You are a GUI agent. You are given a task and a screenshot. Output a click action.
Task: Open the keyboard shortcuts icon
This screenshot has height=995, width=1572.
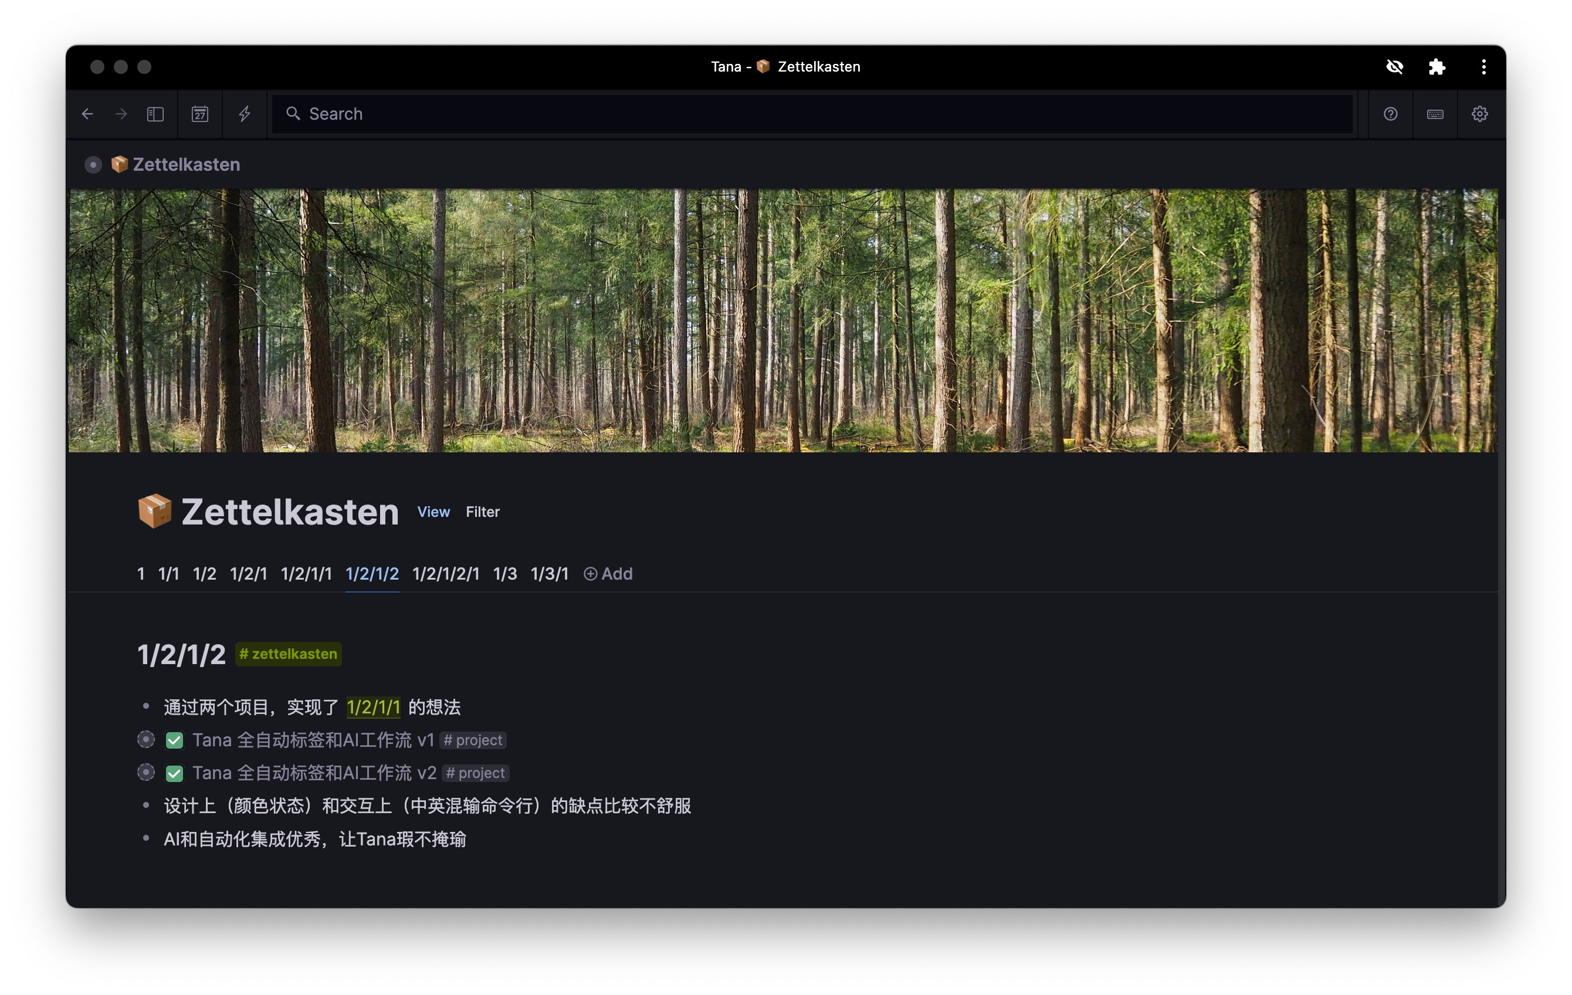click(1434, 114)
